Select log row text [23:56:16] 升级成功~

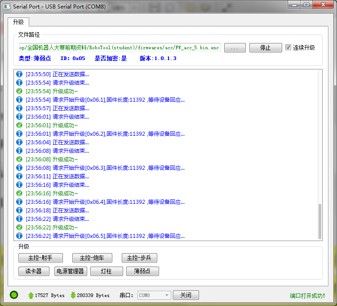click(x=52, y=193)
